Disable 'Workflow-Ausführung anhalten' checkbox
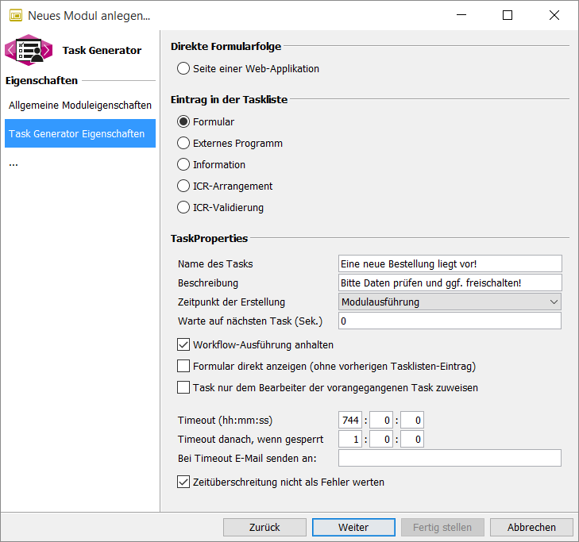This screenshot has width=579, height=542. coord(184,345)
